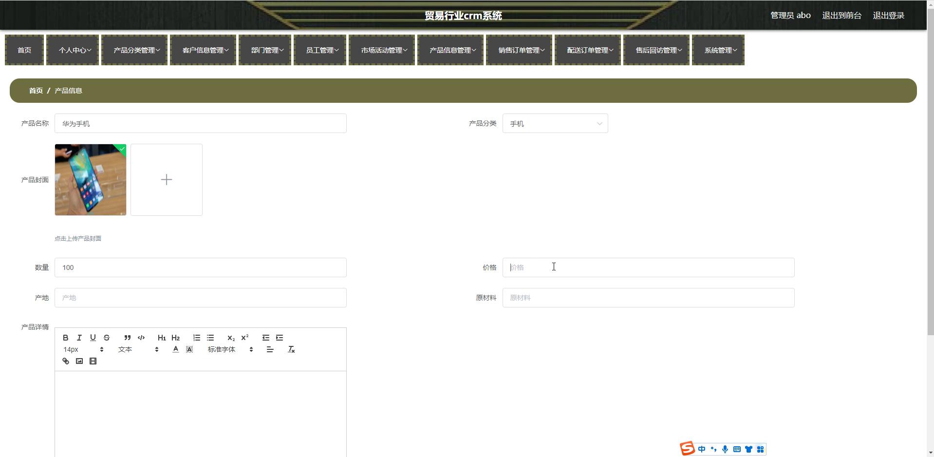934x457 pixels.
Task: Click the 退出登录 link
Action: [888, 16]
